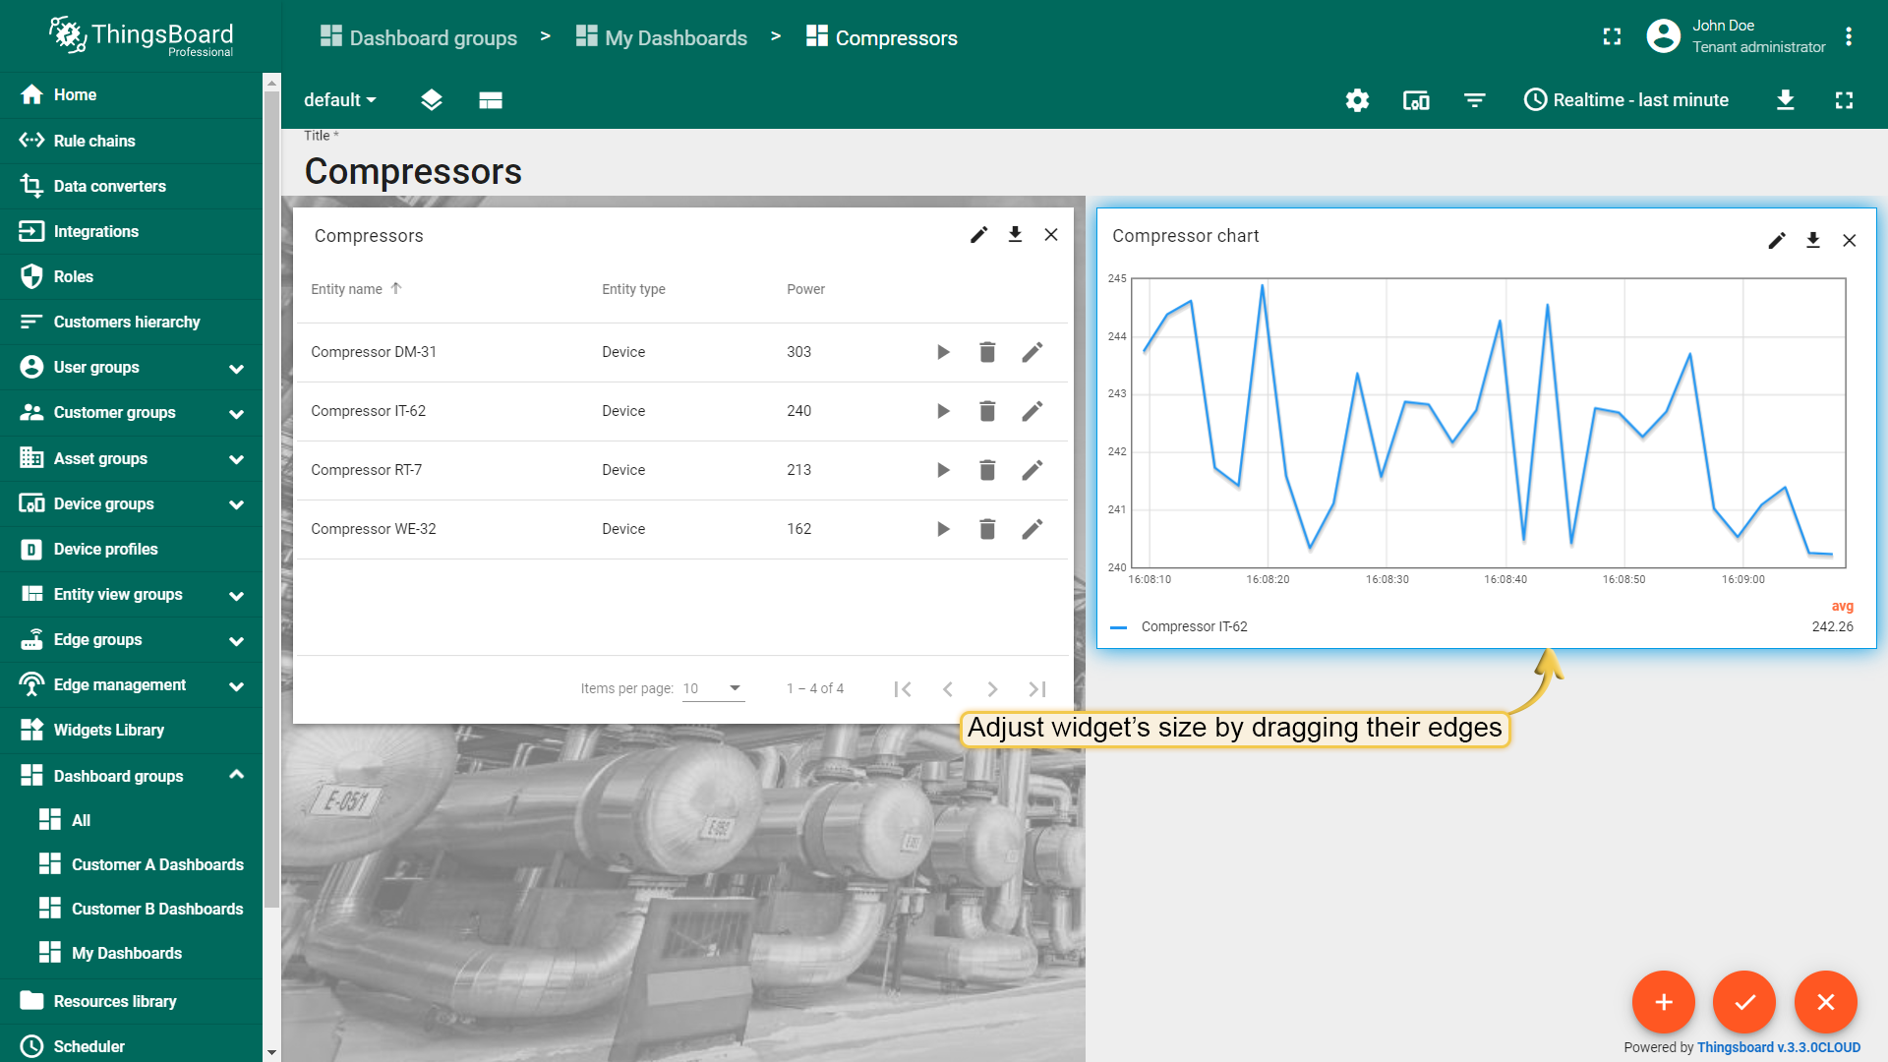Delete Compressor IT-62 row with trash icon
1888x1062 pixels.
pyautogui.click(x=987, y=411)
